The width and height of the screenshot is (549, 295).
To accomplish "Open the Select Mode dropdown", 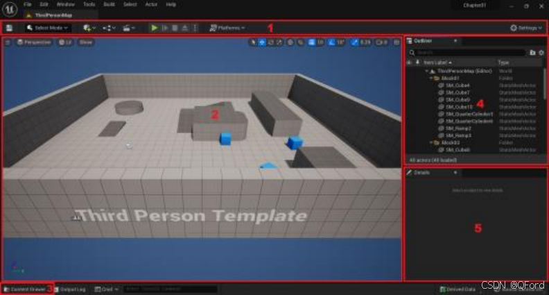I will coord(48,28).
